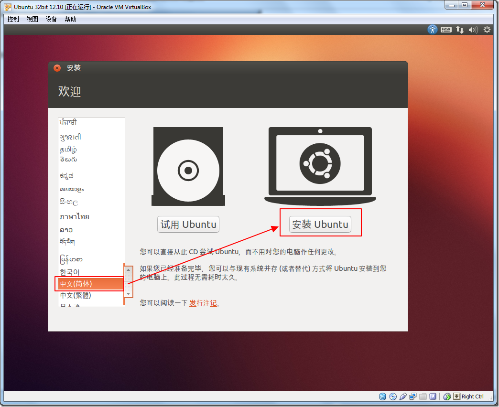Click the shared folders status icon

(423, 396)
